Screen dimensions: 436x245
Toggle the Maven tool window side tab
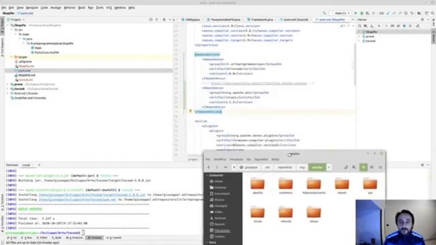pyautogui.click(x=433, y=37)
